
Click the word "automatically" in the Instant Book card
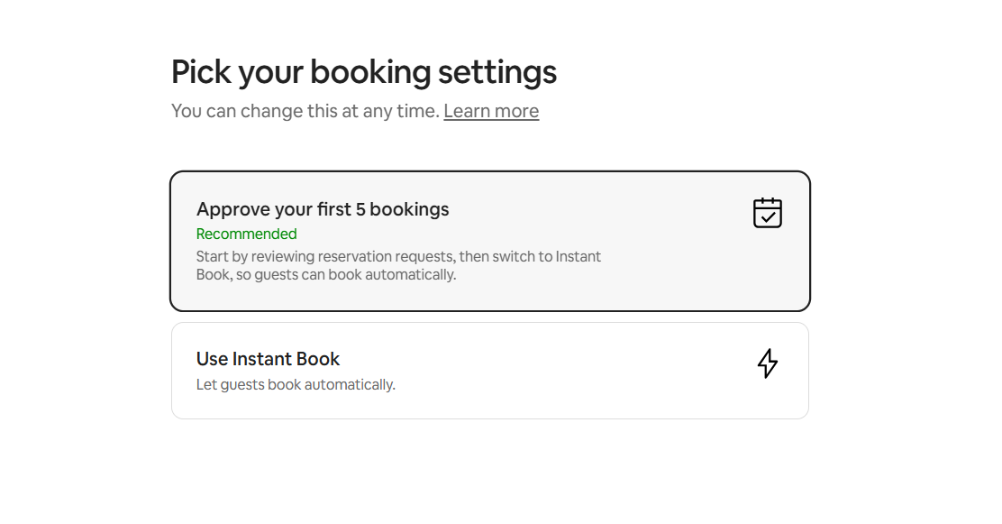350,385
